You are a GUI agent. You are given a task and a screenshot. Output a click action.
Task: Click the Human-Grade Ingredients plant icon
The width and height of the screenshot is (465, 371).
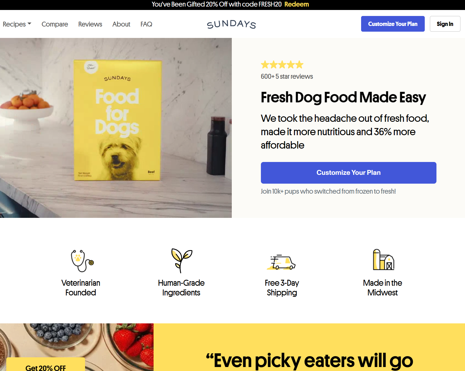pos(182,260)
